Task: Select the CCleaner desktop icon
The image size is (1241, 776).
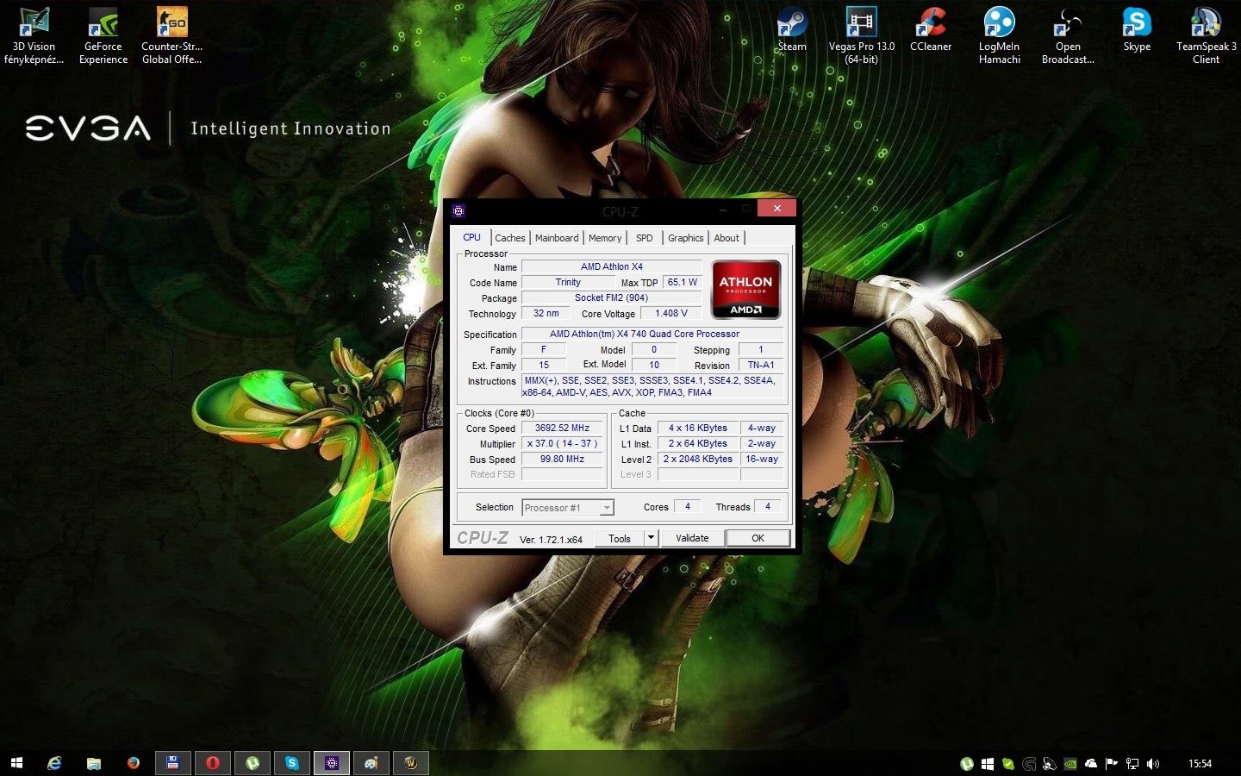Action: coord(931,30)
